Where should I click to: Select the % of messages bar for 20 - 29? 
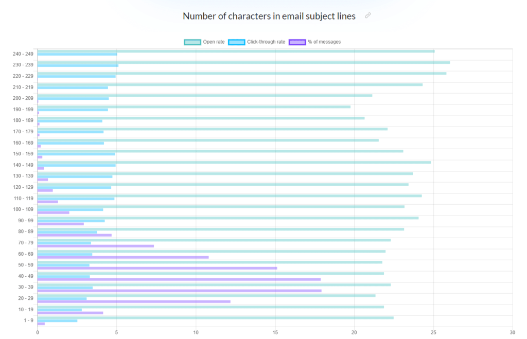134,301
